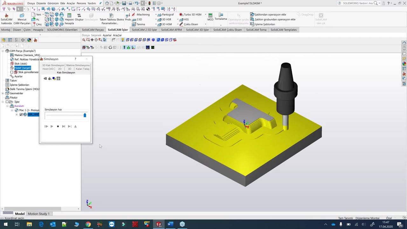Open SOLIDWORKS task pane home icon
Image resolution: width=407 pixels, height=229 pixels.
[404, 43]
